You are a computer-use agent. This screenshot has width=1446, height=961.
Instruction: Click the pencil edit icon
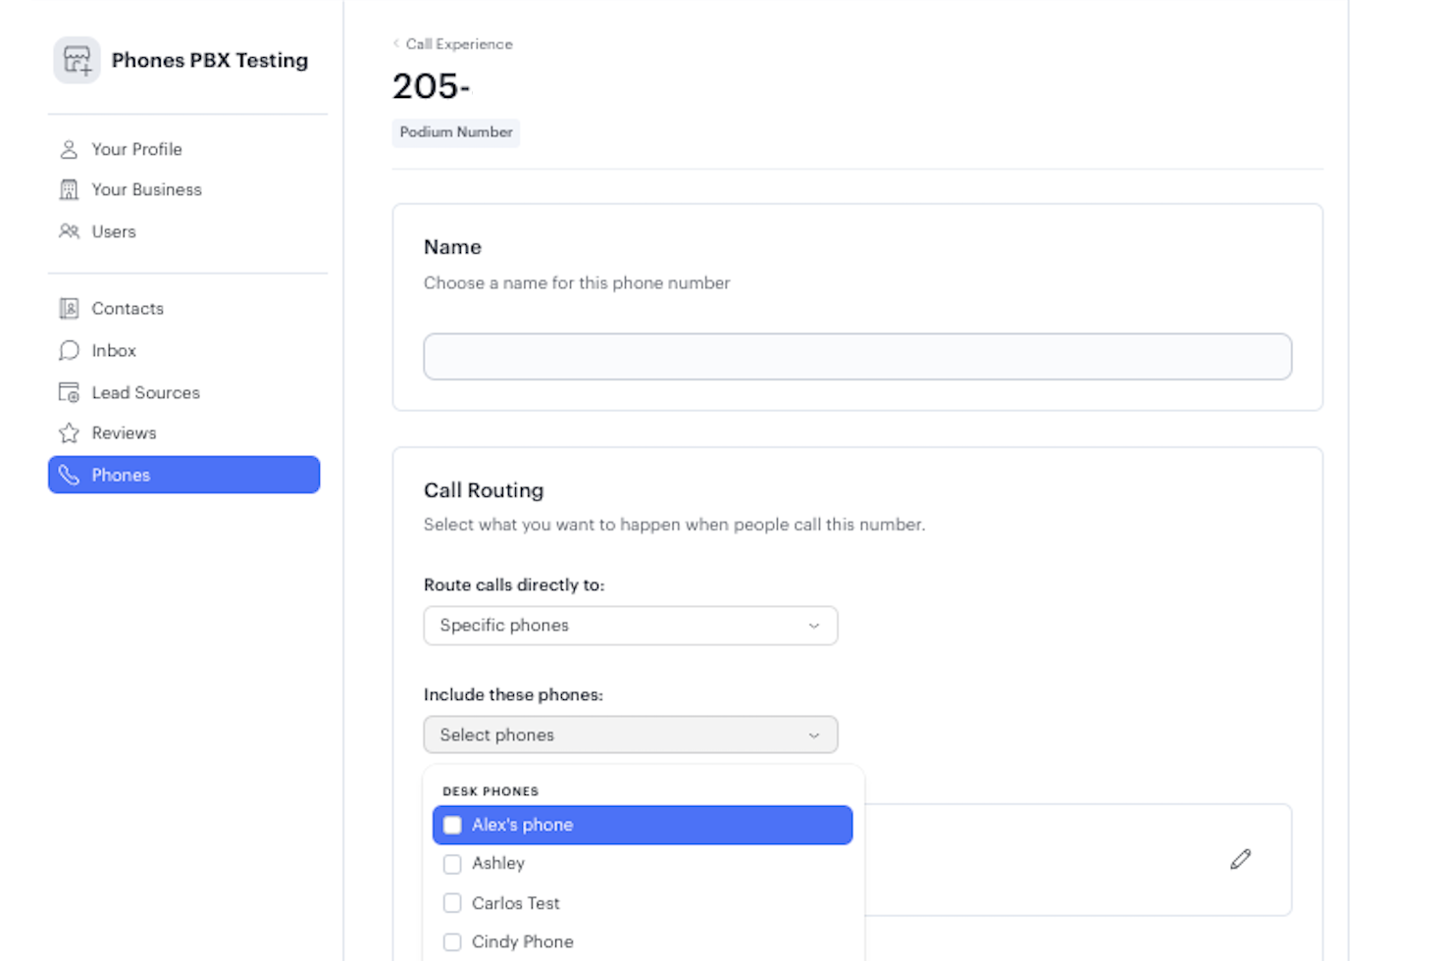(x=1240, y=860)
